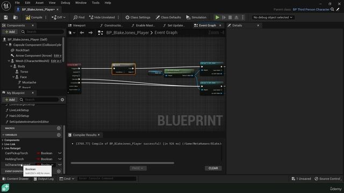Viewport: 344px width, 193px height.
Task: Open compile options three-dot menu
Action: [x=46, y=17]
